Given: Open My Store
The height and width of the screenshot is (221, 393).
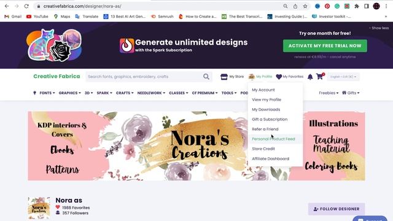Looking at the screenshot, I should (232, 77).
